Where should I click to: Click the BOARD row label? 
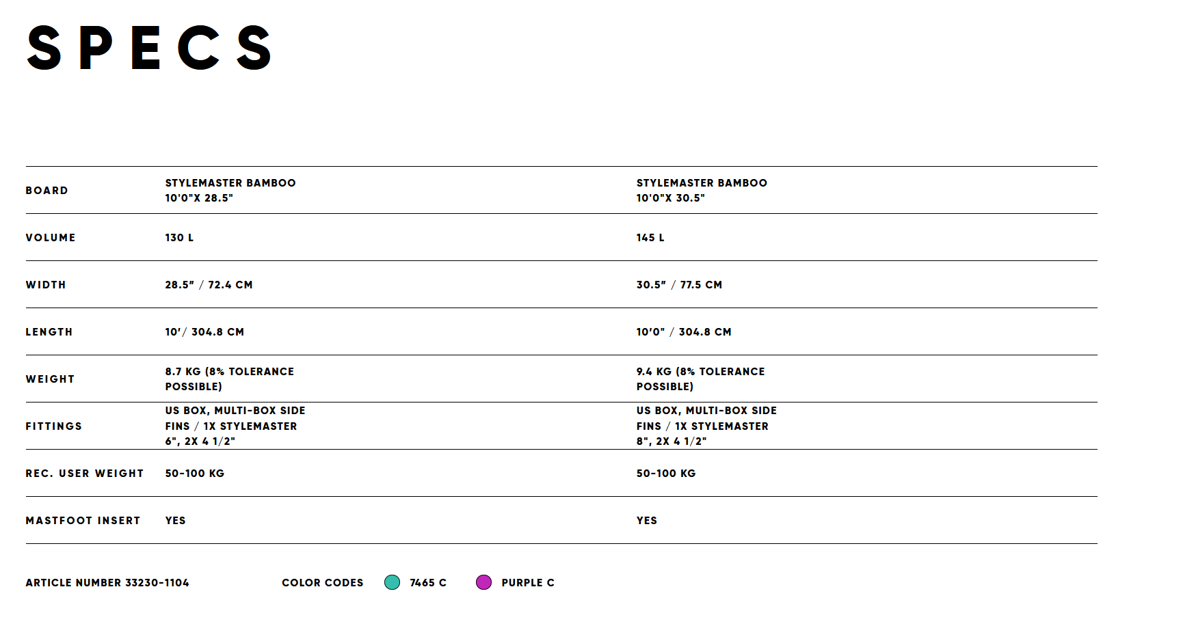47,191
